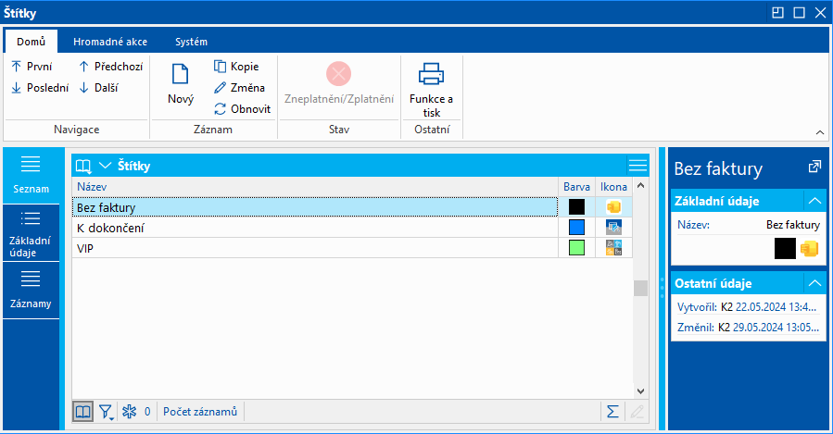Click the book icon in Štítky header
Image resolution: width=833 pixels, height=434 pixels.
[x=83, y=166]
